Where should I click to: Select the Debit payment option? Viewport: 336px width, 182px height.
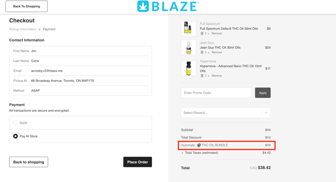click(x=16, y=122)
